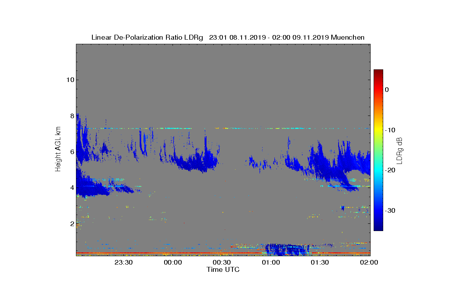Click the plot title mentioning Muenchen
Screen dimensions: 458x305
(x=228, y=37)
